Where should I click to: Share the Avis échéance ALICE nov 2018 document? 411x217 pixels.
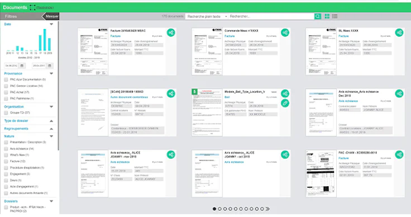pos(171,154)
